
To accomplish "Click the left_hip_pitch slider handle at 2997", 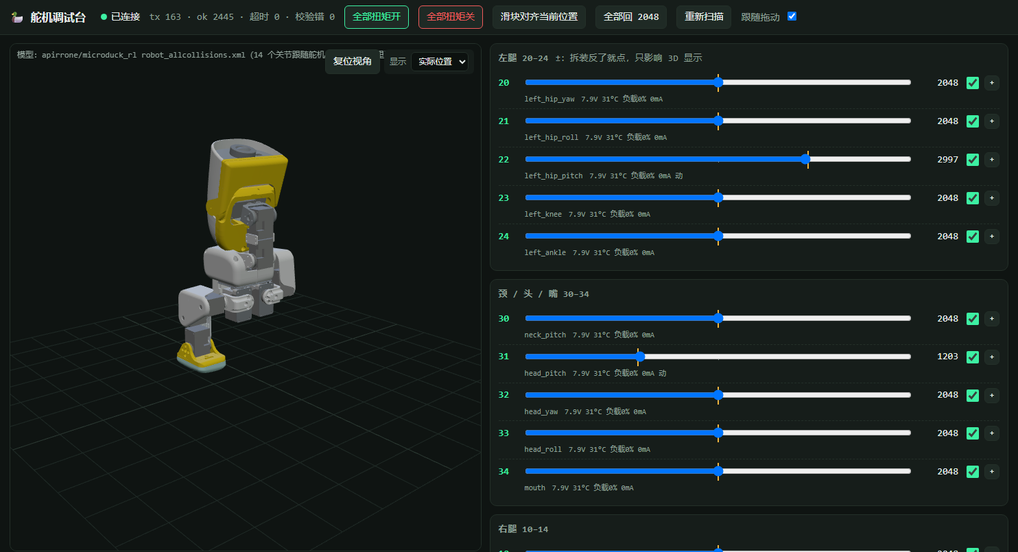I will tap(806, 159).
